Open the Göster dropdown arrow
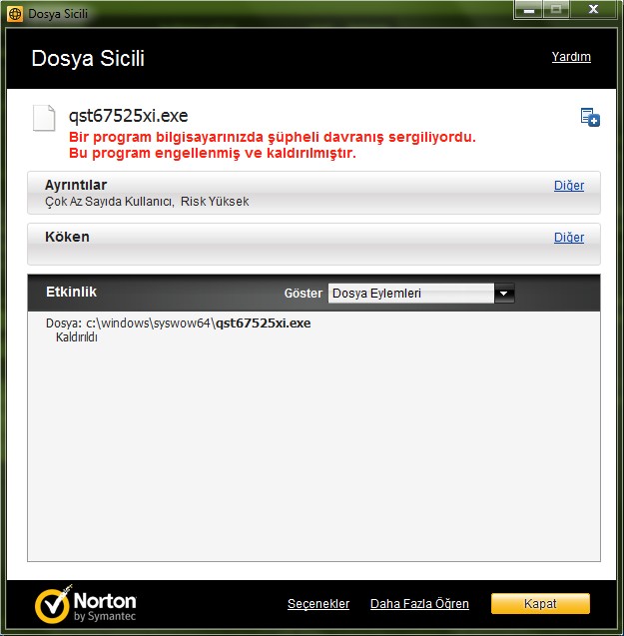Image resolution: width=624 pixels, height=636 pixels. (504, 293)
